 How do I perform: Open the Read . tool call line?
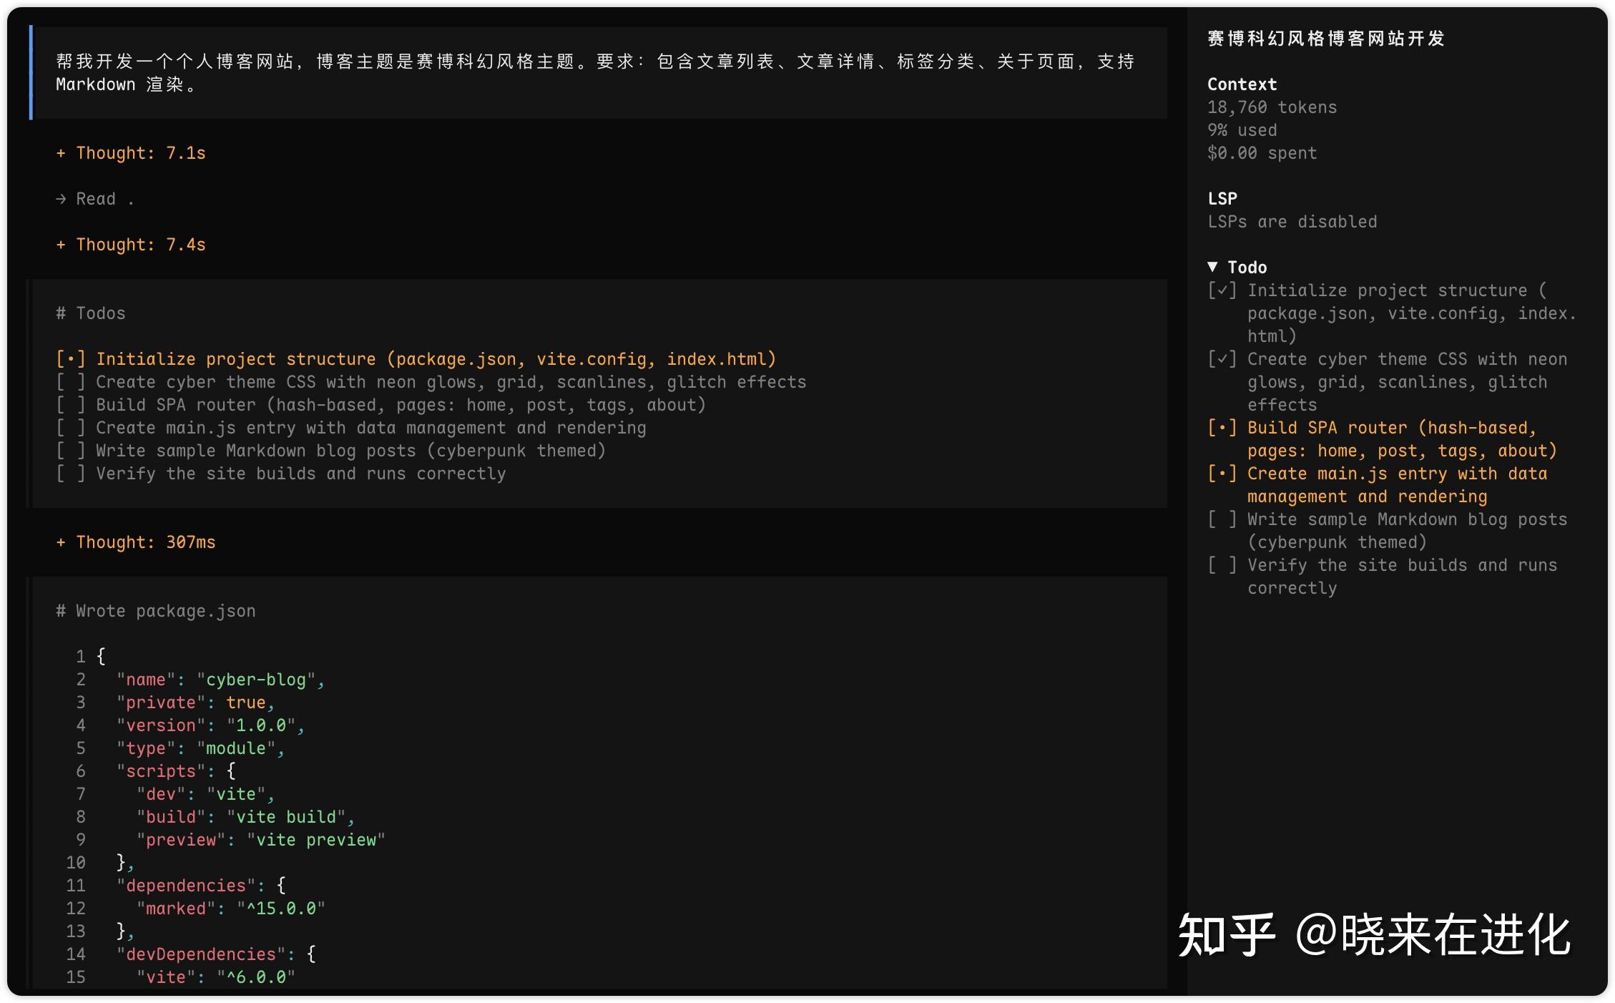[x=95, y=199]
